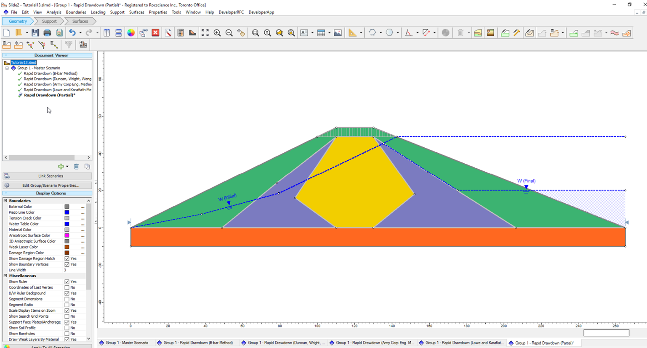Screen dimensions: 647x348
Task: Select the red Delete Scenario icon
Action: click(155, 32)
